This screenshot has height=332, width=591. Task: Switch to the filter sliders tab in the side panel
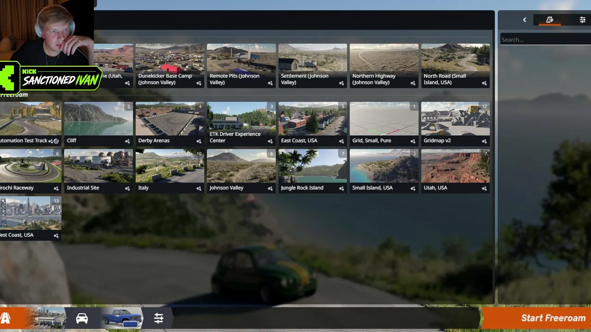582,20
